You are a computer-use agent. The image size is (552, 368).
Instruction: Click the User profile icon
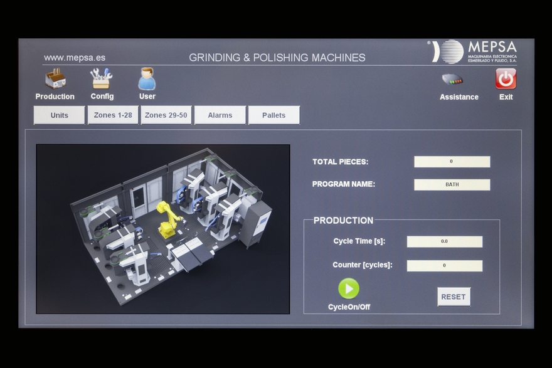147,79
